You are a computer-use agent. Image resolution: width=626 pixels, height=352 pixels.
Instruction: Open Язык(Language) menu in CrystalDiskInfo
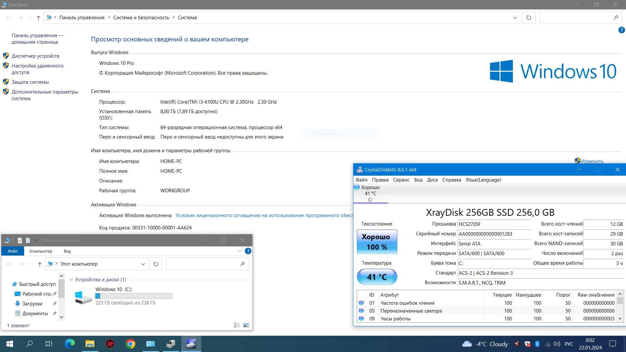click(484, 180)
